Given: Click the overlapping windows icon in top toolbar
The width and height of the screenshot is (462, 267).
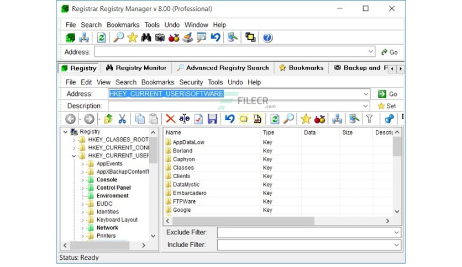Looking at the screenshot, I should click(x=250, y=38).
